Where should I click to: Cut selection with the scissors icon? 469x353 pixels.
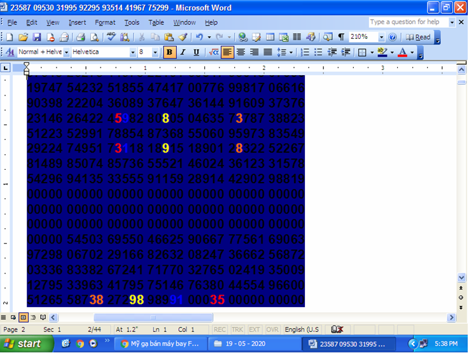coord(141,38)
